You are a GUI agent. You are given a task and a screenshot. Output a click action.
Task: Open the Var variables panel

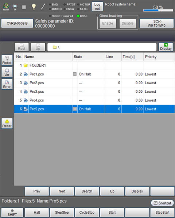coord(7,72)
